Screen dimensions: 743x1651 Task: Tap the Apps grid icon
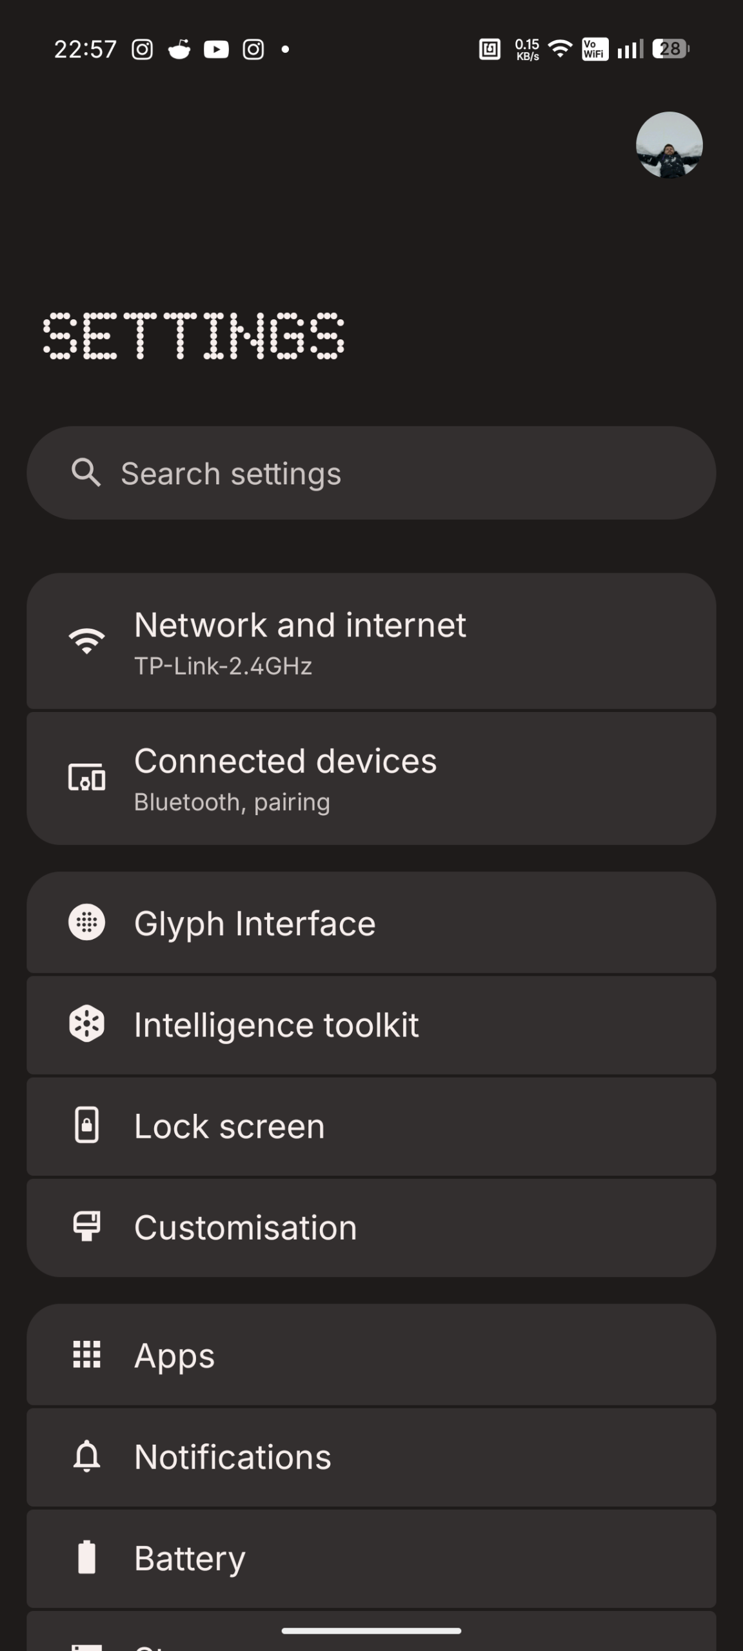coord(86,1354)
